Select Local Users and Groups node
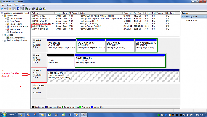Viewport: 207px width, 117px height. point(19,27)
